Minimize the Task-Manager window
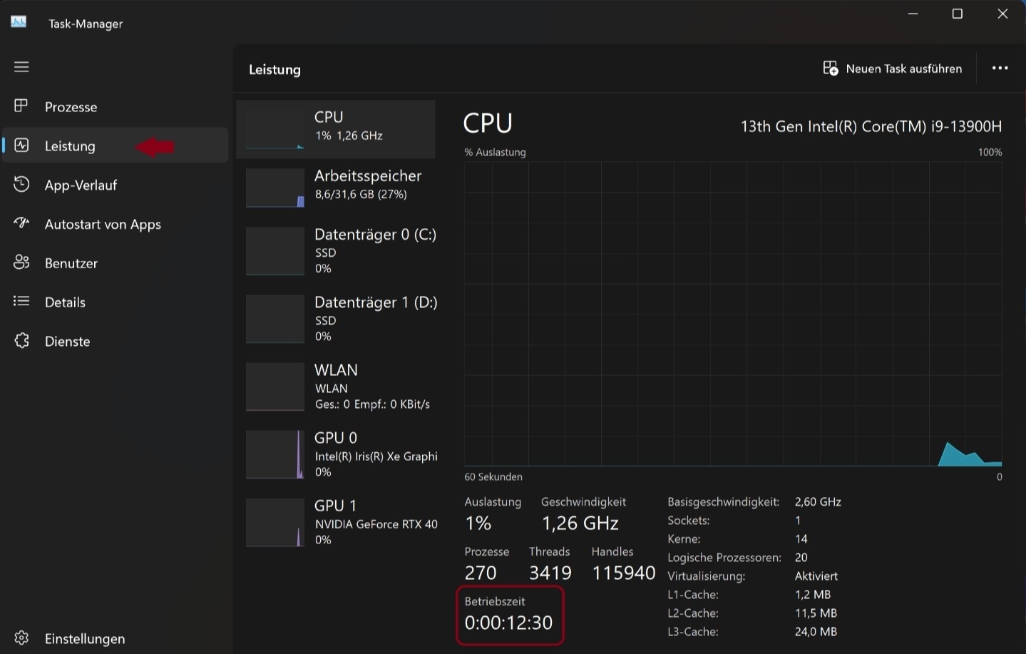The width and height of the screenshot is (1026, 654). point(913,14)
